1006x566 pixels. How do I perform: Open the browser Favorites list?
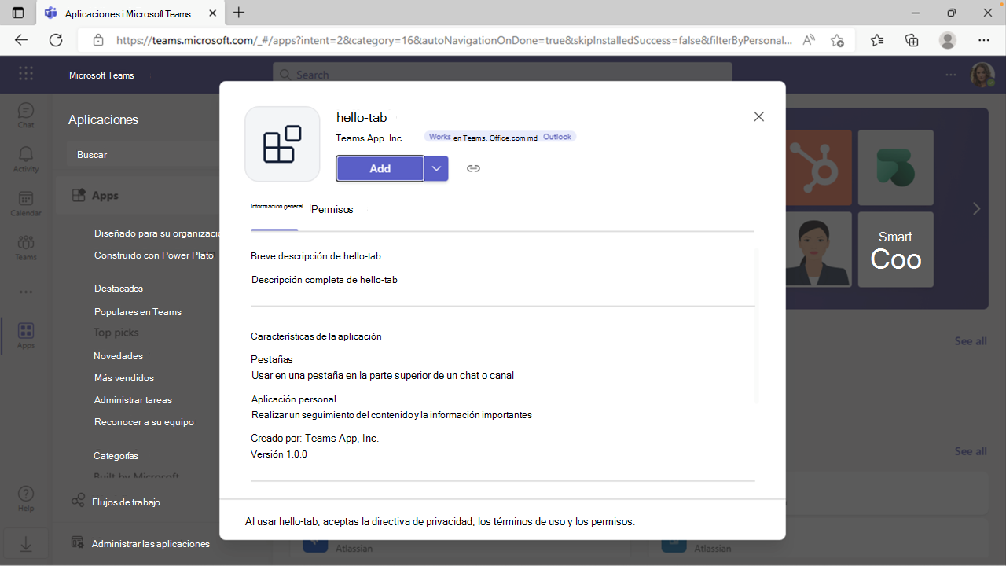877,40
